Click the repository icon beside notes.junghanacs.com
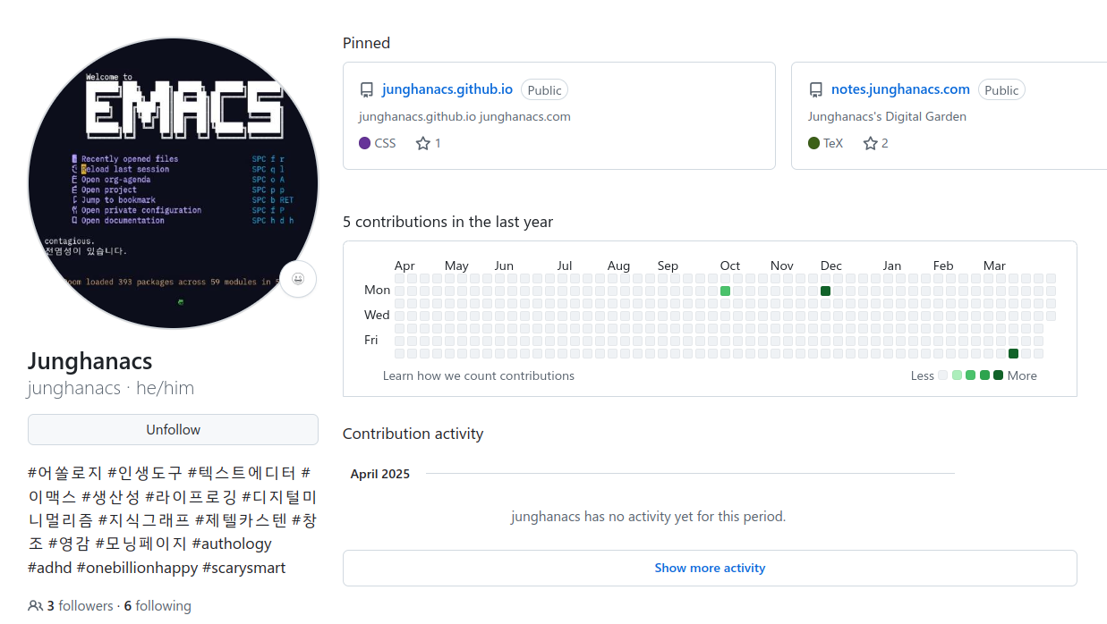The height and width of the screenshot is (624, 1107). [x=816, y=90]
